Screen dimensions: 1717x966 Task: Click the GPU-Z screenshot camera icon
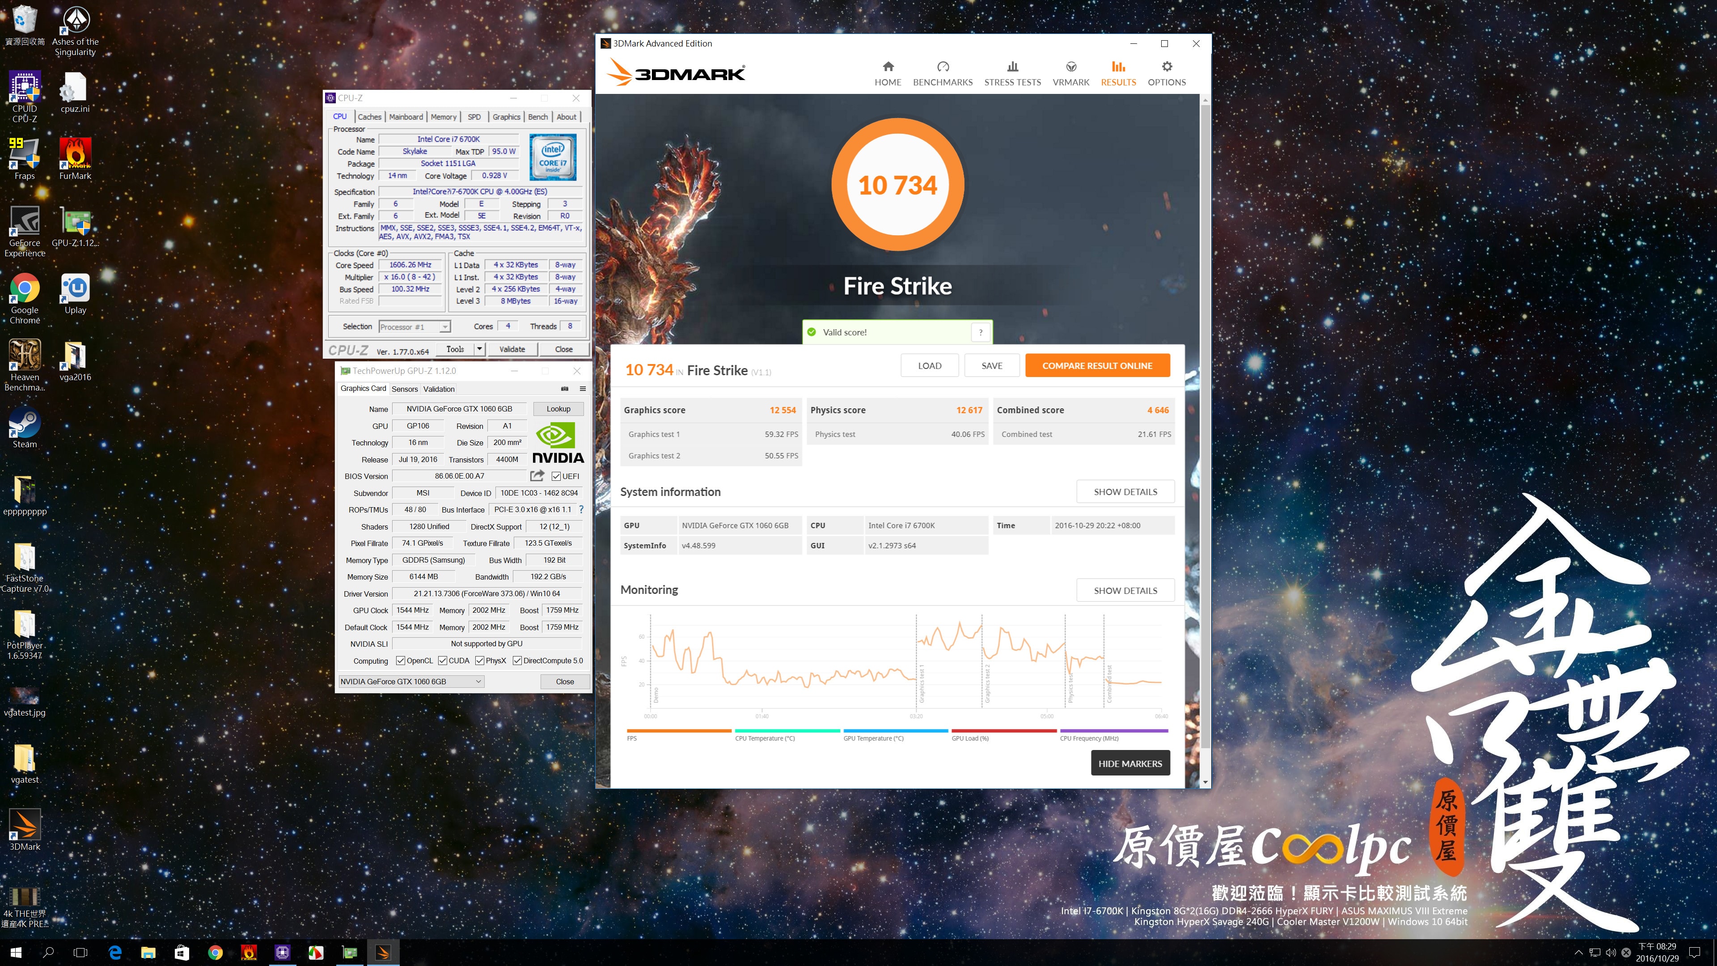[565, 389]
